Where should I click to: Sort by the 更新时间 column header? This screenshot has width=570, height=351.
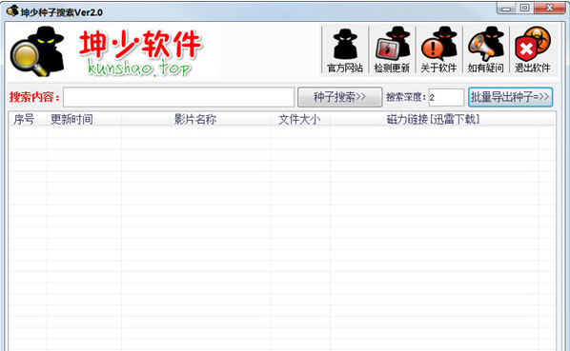[x=84, y=119]
